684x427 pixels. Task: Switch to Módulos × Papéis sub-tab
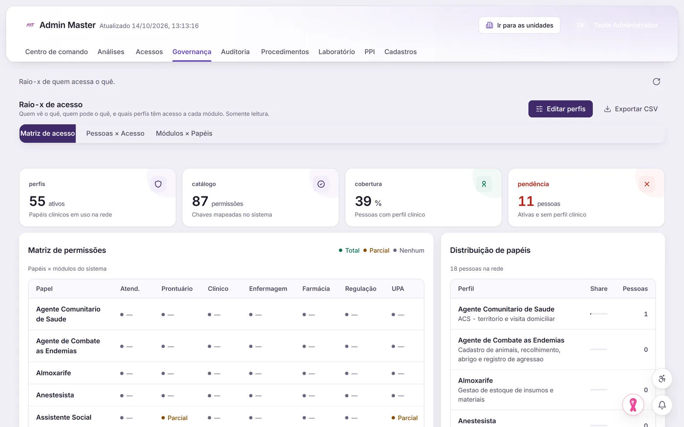(184, 133)
